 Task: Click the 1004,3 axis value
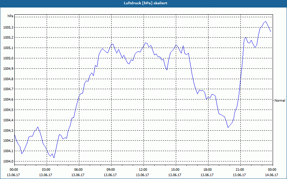[x=8, y=131]
